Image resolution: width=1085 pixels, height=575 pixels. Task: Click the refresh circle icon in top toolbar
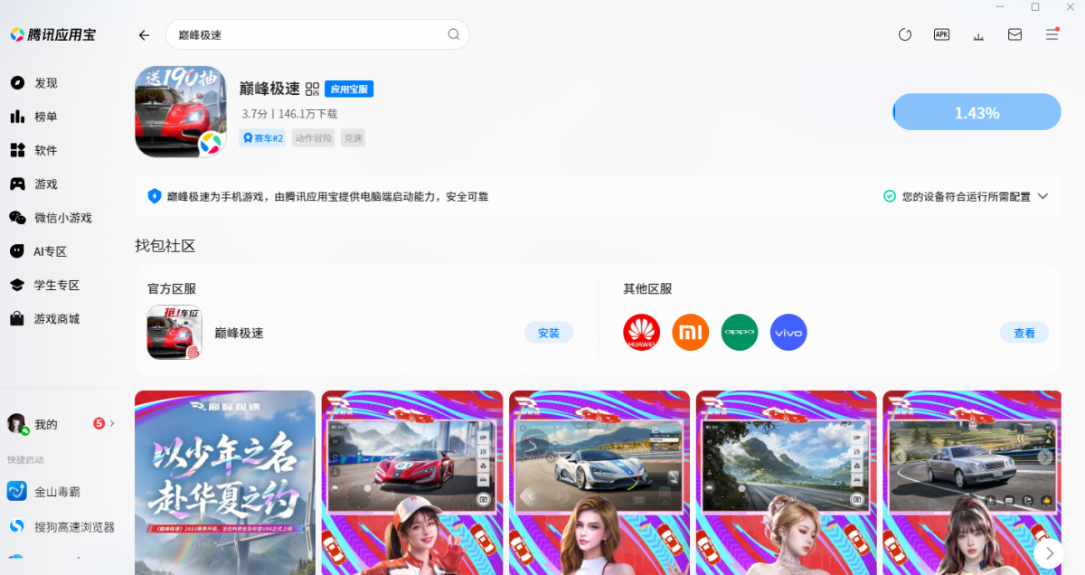pos(905,34)
